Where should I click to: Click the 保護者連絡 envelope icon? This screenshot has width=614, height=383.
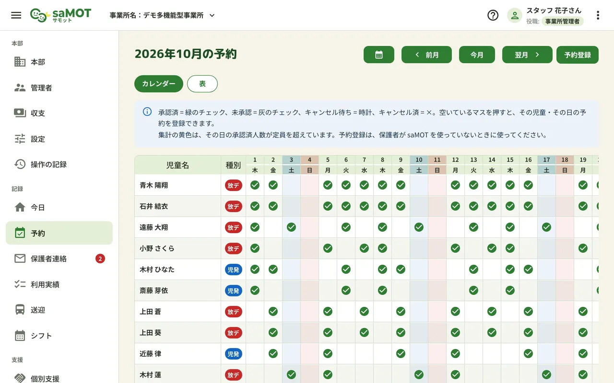20,259
